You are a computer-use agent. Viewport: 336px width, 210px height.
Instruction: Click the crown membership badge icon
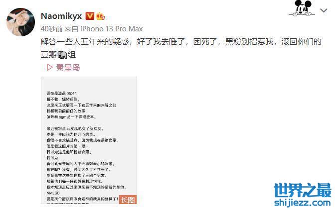tap(100, 16)
